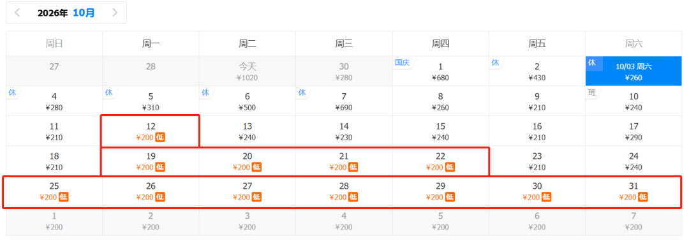Select November 7 priced ¥200
The width and height of the screenshot is (689, 241).
(633, 221)
